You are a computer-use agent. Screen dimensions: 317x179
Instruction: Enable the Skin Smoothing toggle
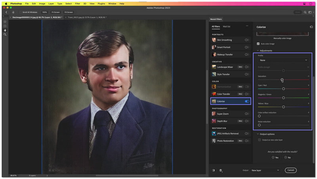pos(247,40)
